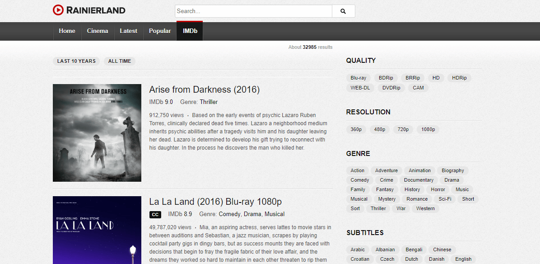This screenshot has height=264, width=540.
Task: Click Drama genre link under La La Land
Action: (252, 214)
